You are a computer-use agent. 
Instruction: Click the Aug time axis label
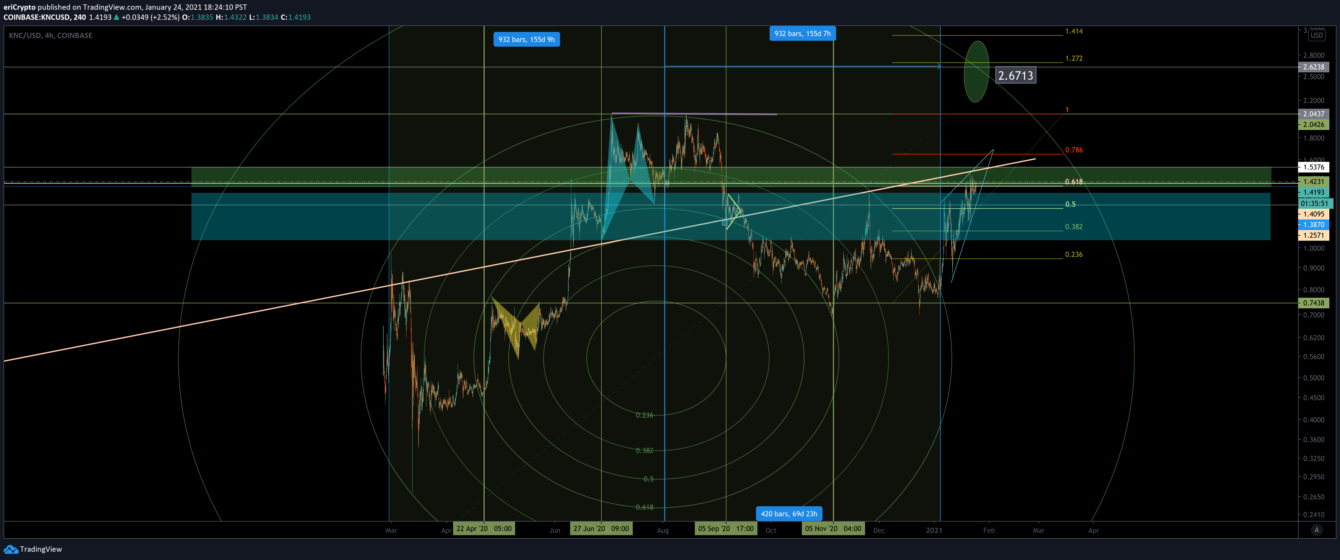click(663, 530)
